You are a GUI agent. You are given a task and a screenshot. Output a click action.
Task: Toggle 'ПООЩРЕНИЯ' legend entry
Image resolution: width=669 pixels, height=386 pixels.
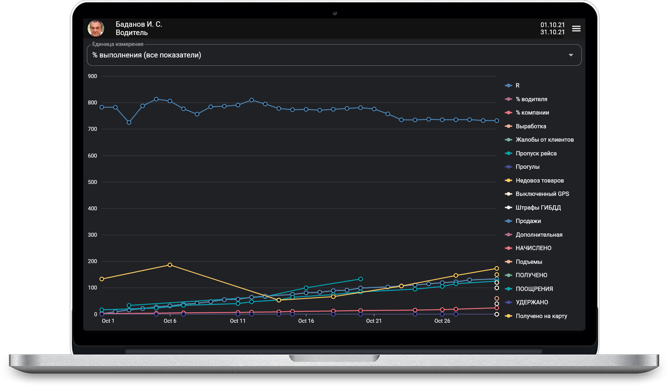[x=529, y=289]
